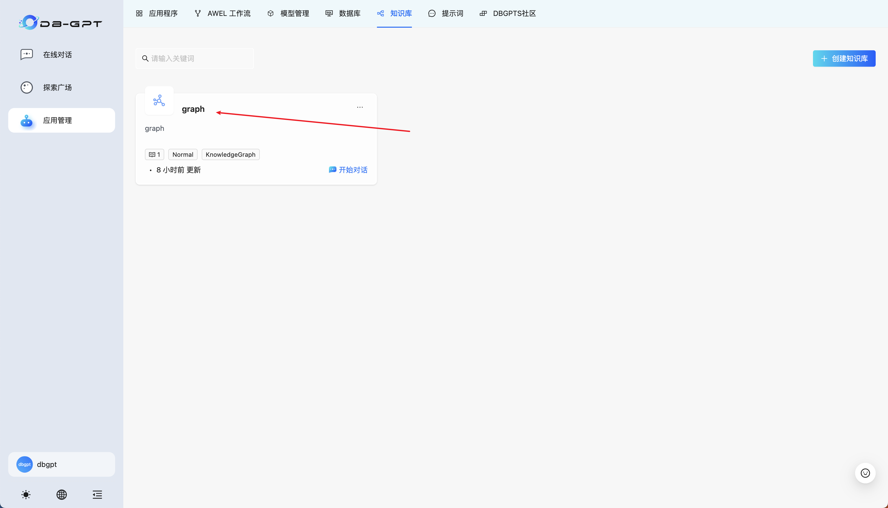888x508 pixels.
Task: Click the DB-GPT logo
Action: pyautogui.click(x=60, y=23)
